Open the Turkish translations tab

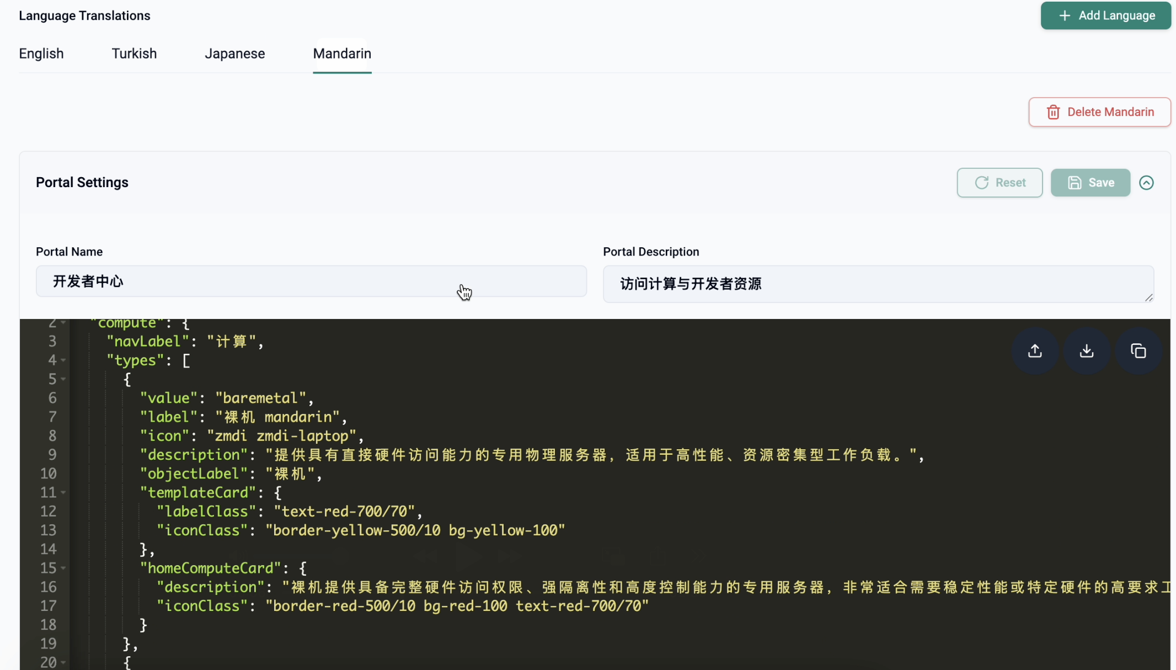(134, 54)
